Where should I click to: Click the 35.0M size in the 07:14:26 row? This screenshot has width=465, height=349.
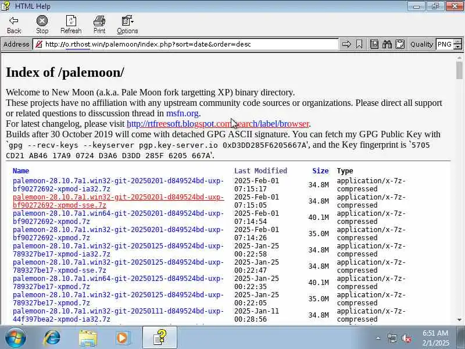318,234
